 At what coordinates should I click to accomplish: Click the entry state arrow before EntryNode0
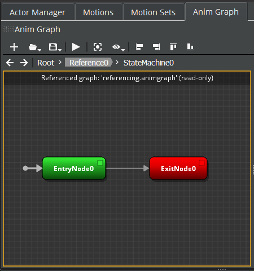pyautogui.click(x=33, y=168)
